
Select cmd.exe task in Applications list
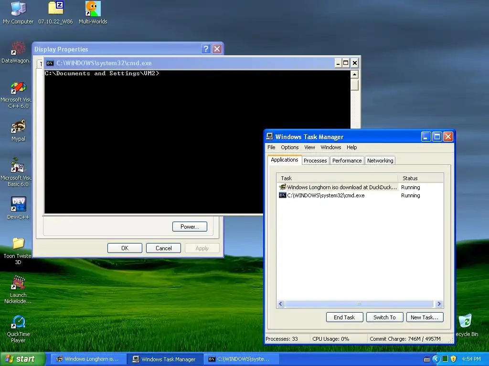click(360, 195)
